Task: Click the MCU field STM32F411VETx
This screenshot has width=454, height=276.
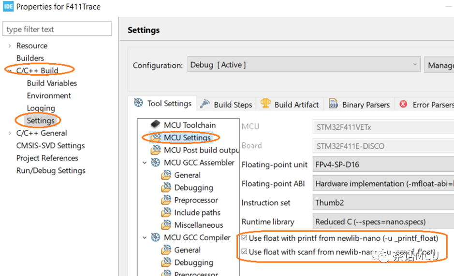Action: [x=383, y=127]
